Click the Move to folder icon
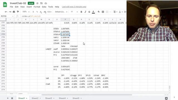Image resolution: width=178 pixels, height=100 pixels. pyautogui.click(x=41, y=3)
